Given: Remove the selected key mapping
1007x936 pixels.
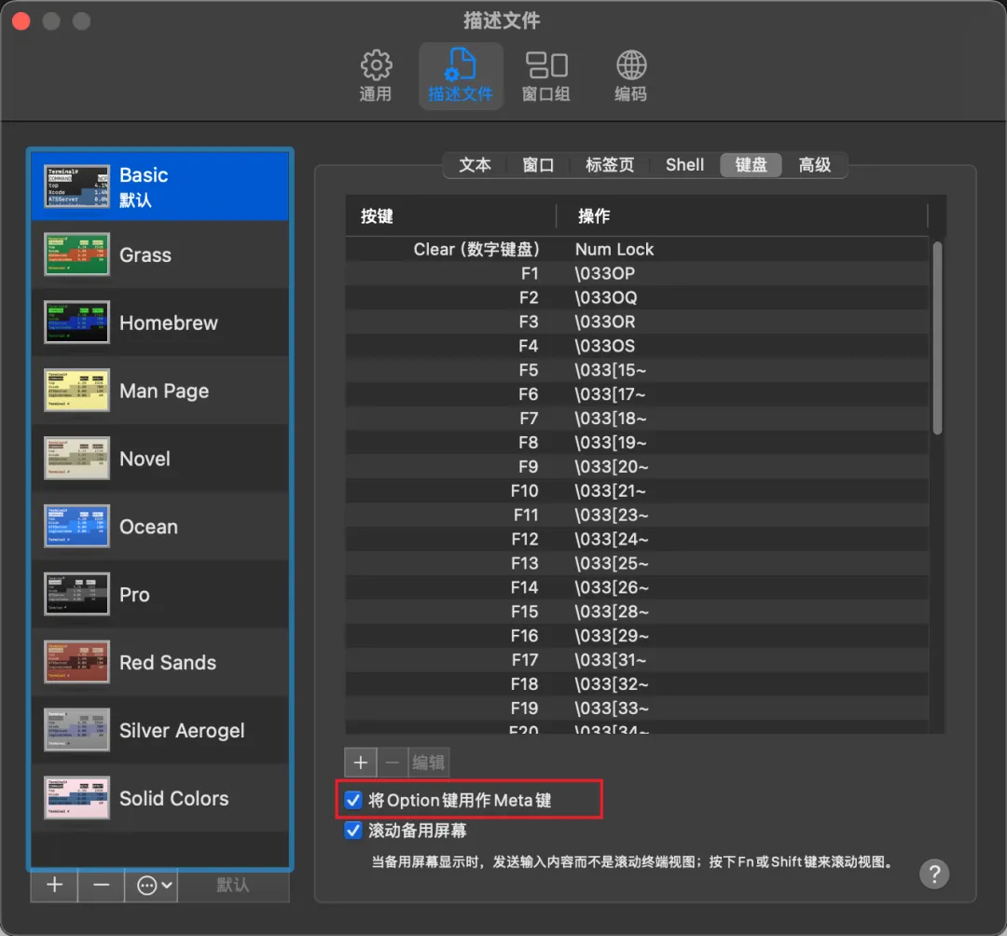Looking at the screenshot, I should click(x=393, y=763).
